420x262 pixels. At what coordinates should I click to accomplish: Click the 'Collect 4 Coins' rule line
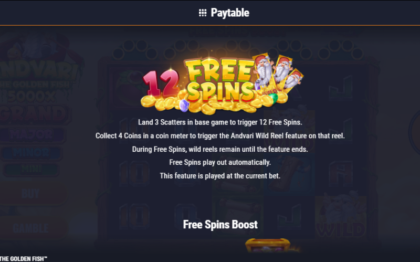(x=220, y=135)
